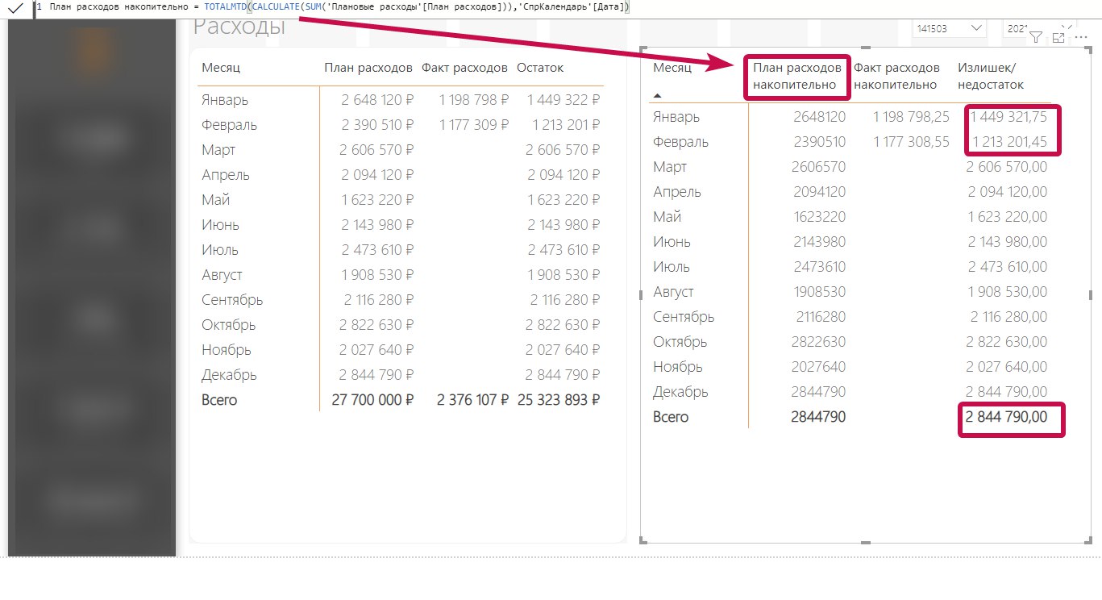
Task: Select Июнь row in left table
Action: (x=401, y=225)
